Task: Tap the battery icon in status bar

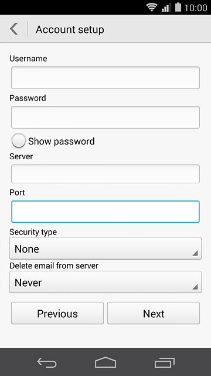Action: click(x=178, y=7)
